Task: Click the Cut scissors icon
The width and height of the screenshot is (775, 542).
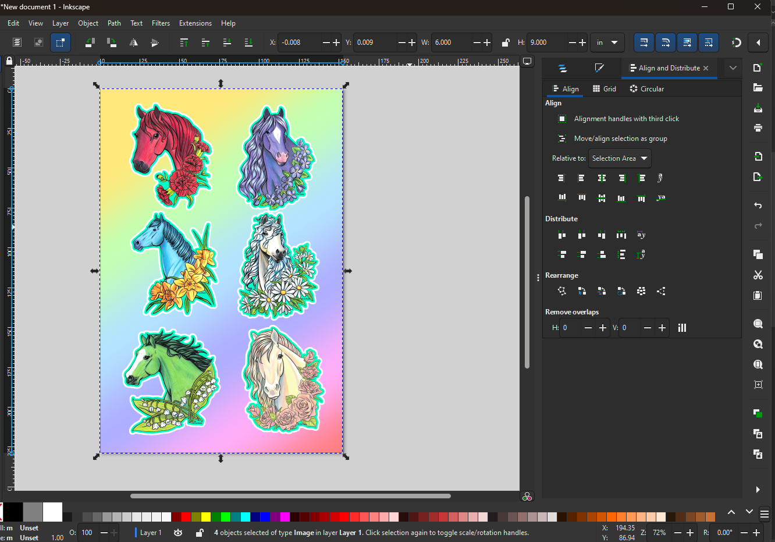Action: click(x=758, y=275)
